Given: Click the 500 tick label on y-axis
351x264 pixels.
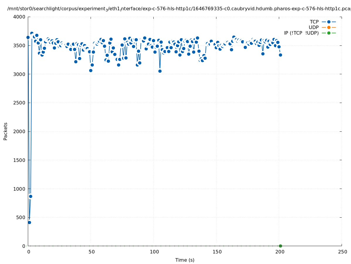Looking at the screenshot, I should click(21, 217).
